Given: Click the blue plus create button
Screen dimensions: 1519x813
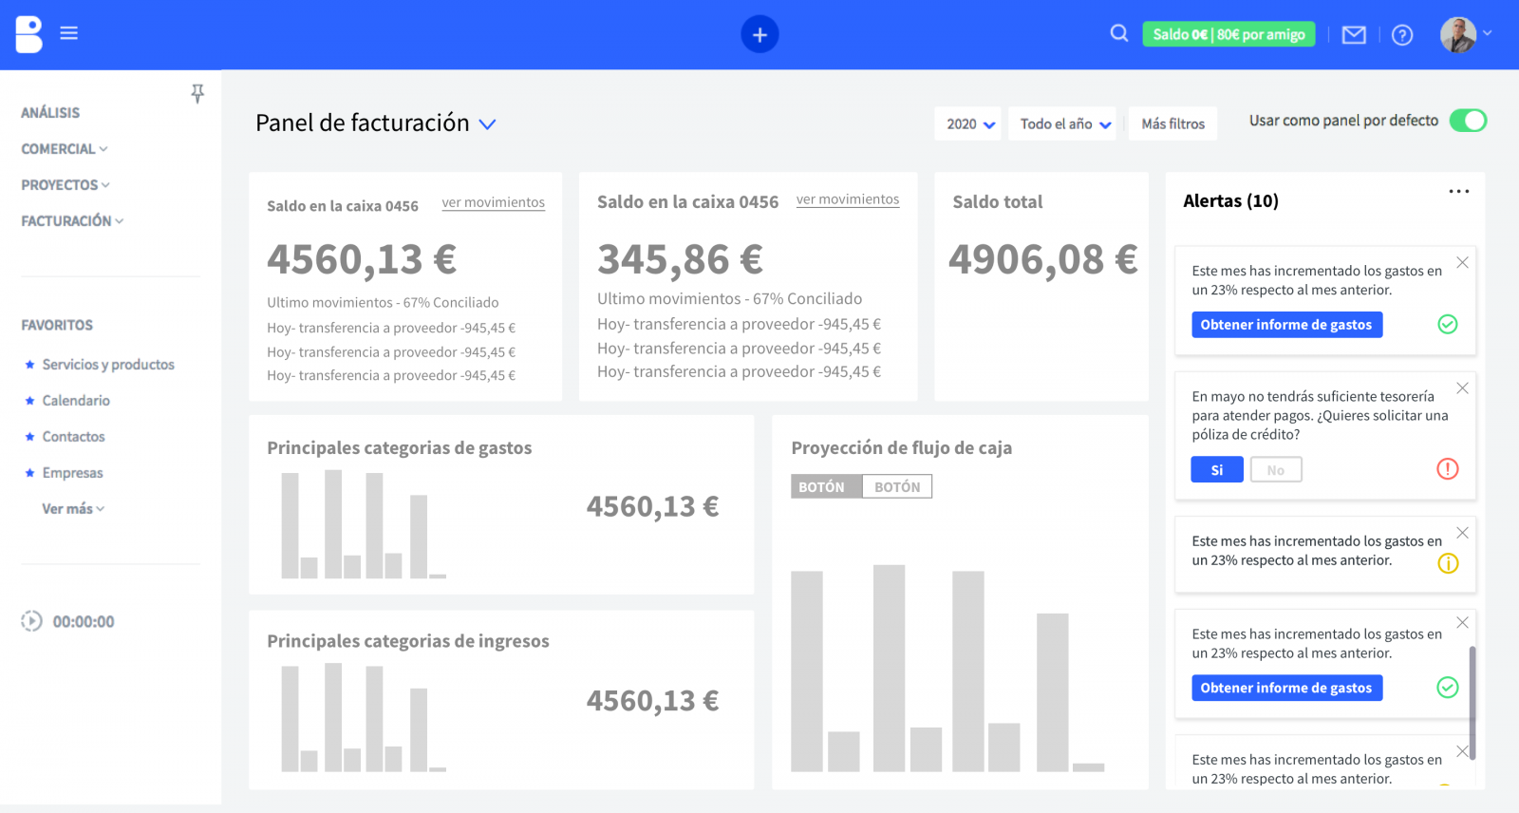Looking at the screenshot, I should [x=759, y=34].
